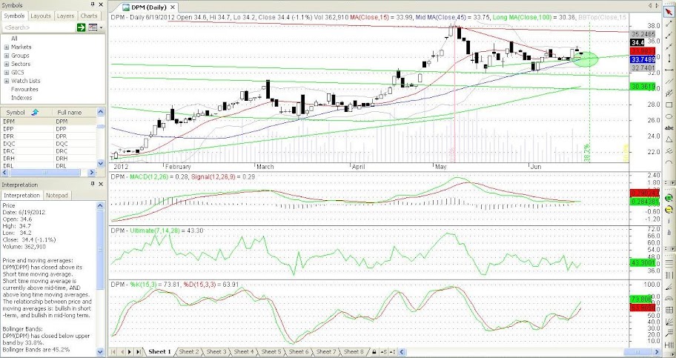This screenshot has width=676, height=358.
Task: Switch to Sheet 2 tab
Action: pos(189,352)
